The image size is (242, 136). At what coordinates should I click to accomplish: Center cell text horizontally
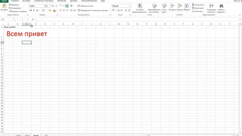(x=64, y=10)
